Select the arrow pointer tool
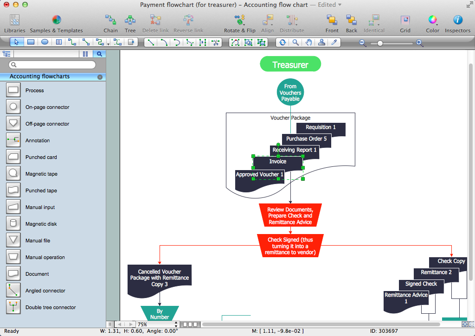 point(17,42)
